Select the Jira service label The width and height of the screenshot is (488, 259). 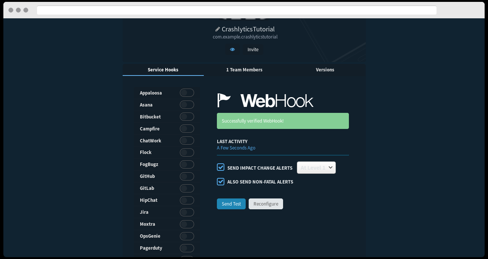click(144, 212)
